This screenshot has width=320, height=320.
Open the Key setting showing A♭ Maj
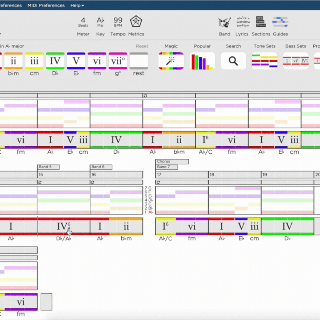click(x=100, y=22)
